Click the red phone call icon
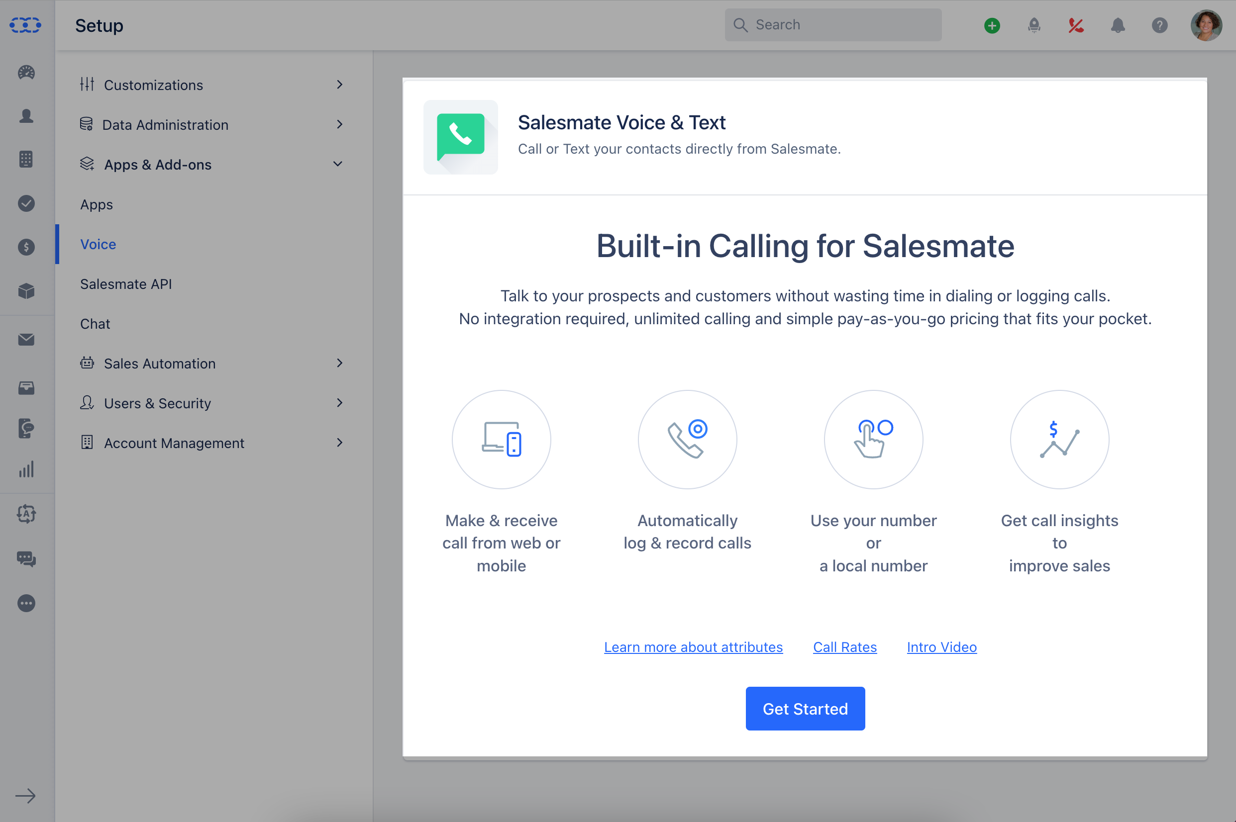Image resolution: width=1236 pixels, height=822 pixels. click(1076, 25)
